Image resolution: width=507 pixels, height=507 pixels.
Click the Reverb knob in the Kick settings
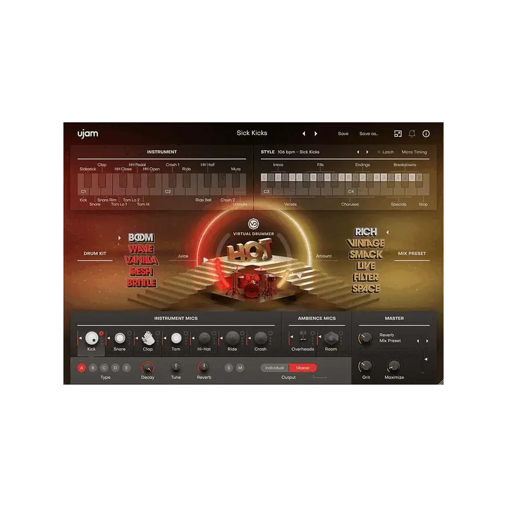click(204, 368)
